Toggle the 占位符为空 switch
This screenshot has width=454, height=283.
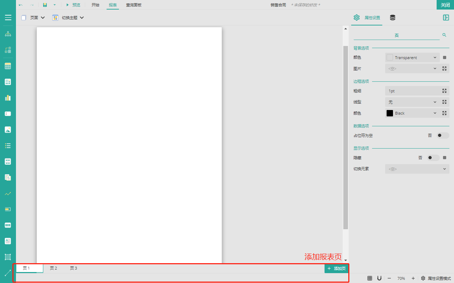[442, 135]
